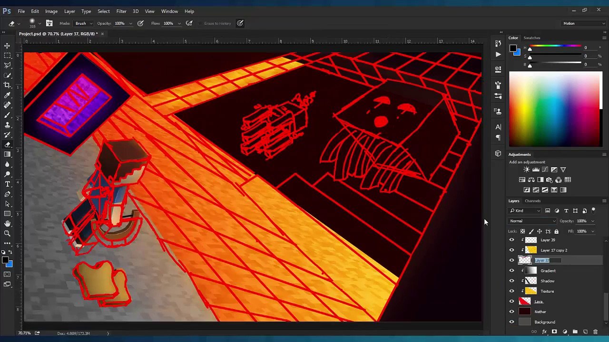The height and width of the screenshot is (342, 609).
Task: Select the Polygonal Lasso tool
Action: click(7, 65)
